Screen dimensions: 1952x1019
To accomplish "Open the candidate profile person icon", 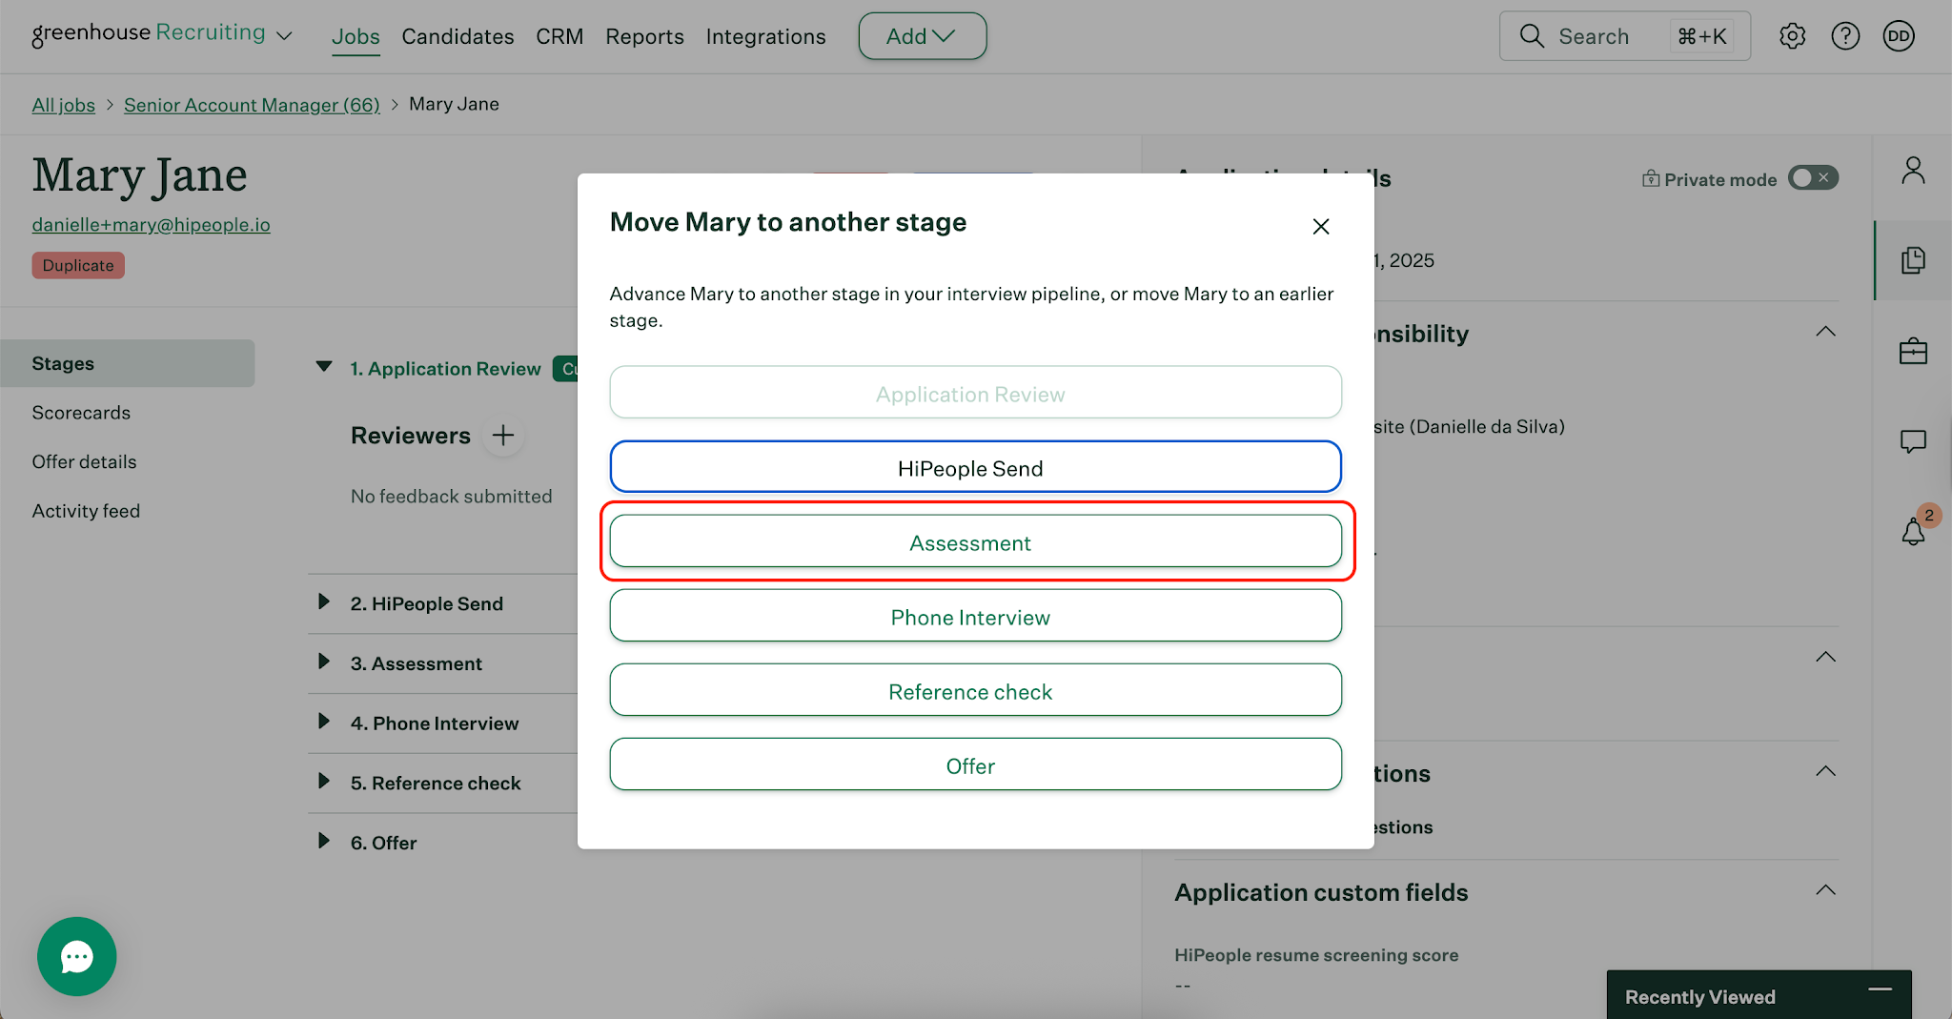I will [1913, 170].
